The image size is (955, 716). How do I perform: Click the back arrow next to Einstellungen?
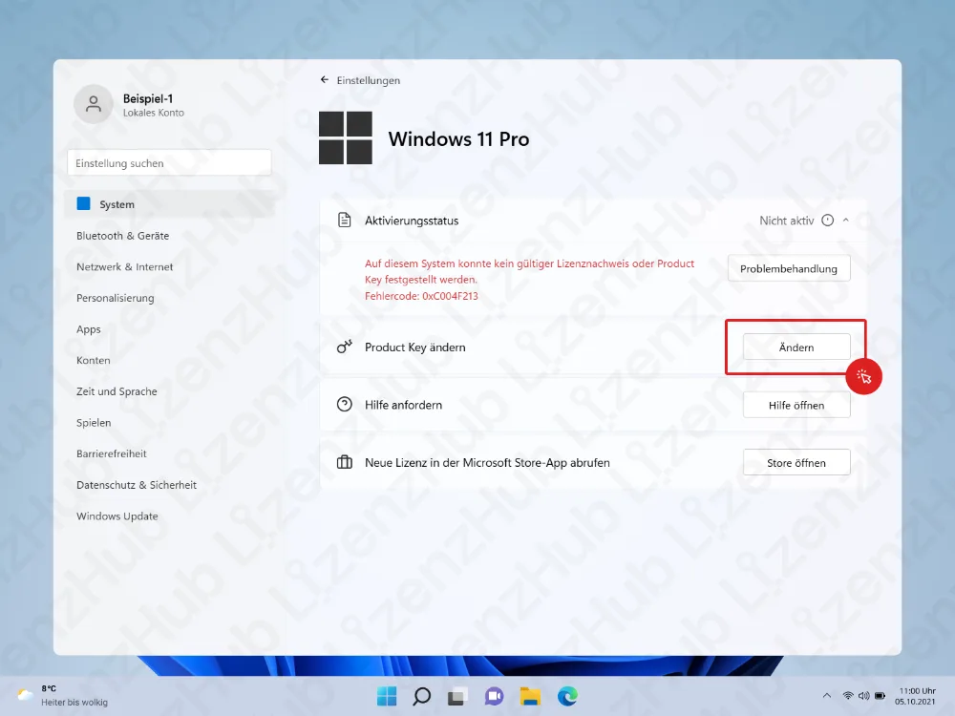click(325, 80)
